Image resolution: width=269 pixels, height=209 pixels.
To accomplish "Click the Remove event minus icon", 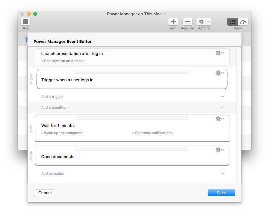I will (x=188, y=22).
